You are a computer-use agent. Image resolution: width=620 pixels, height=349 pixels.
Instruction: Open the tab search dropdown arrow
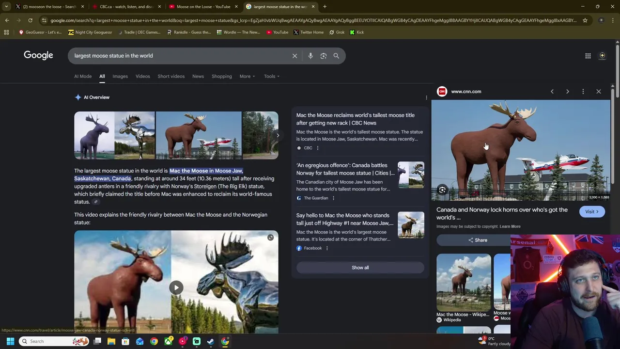pyautogui.click(x=6, y=7)
